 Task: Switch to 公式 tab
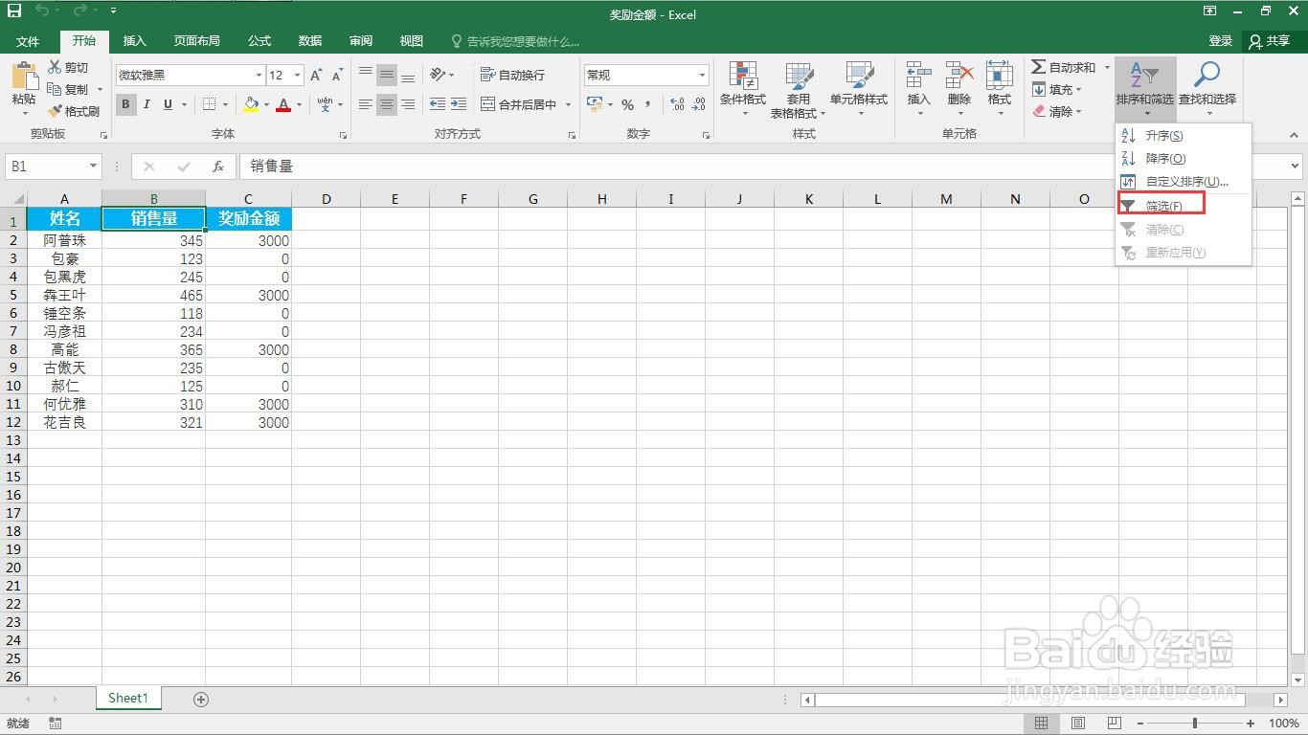point(259,41)
